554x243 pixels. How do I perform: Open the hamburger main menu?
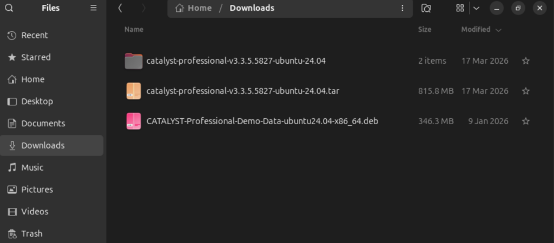(94, 8)
